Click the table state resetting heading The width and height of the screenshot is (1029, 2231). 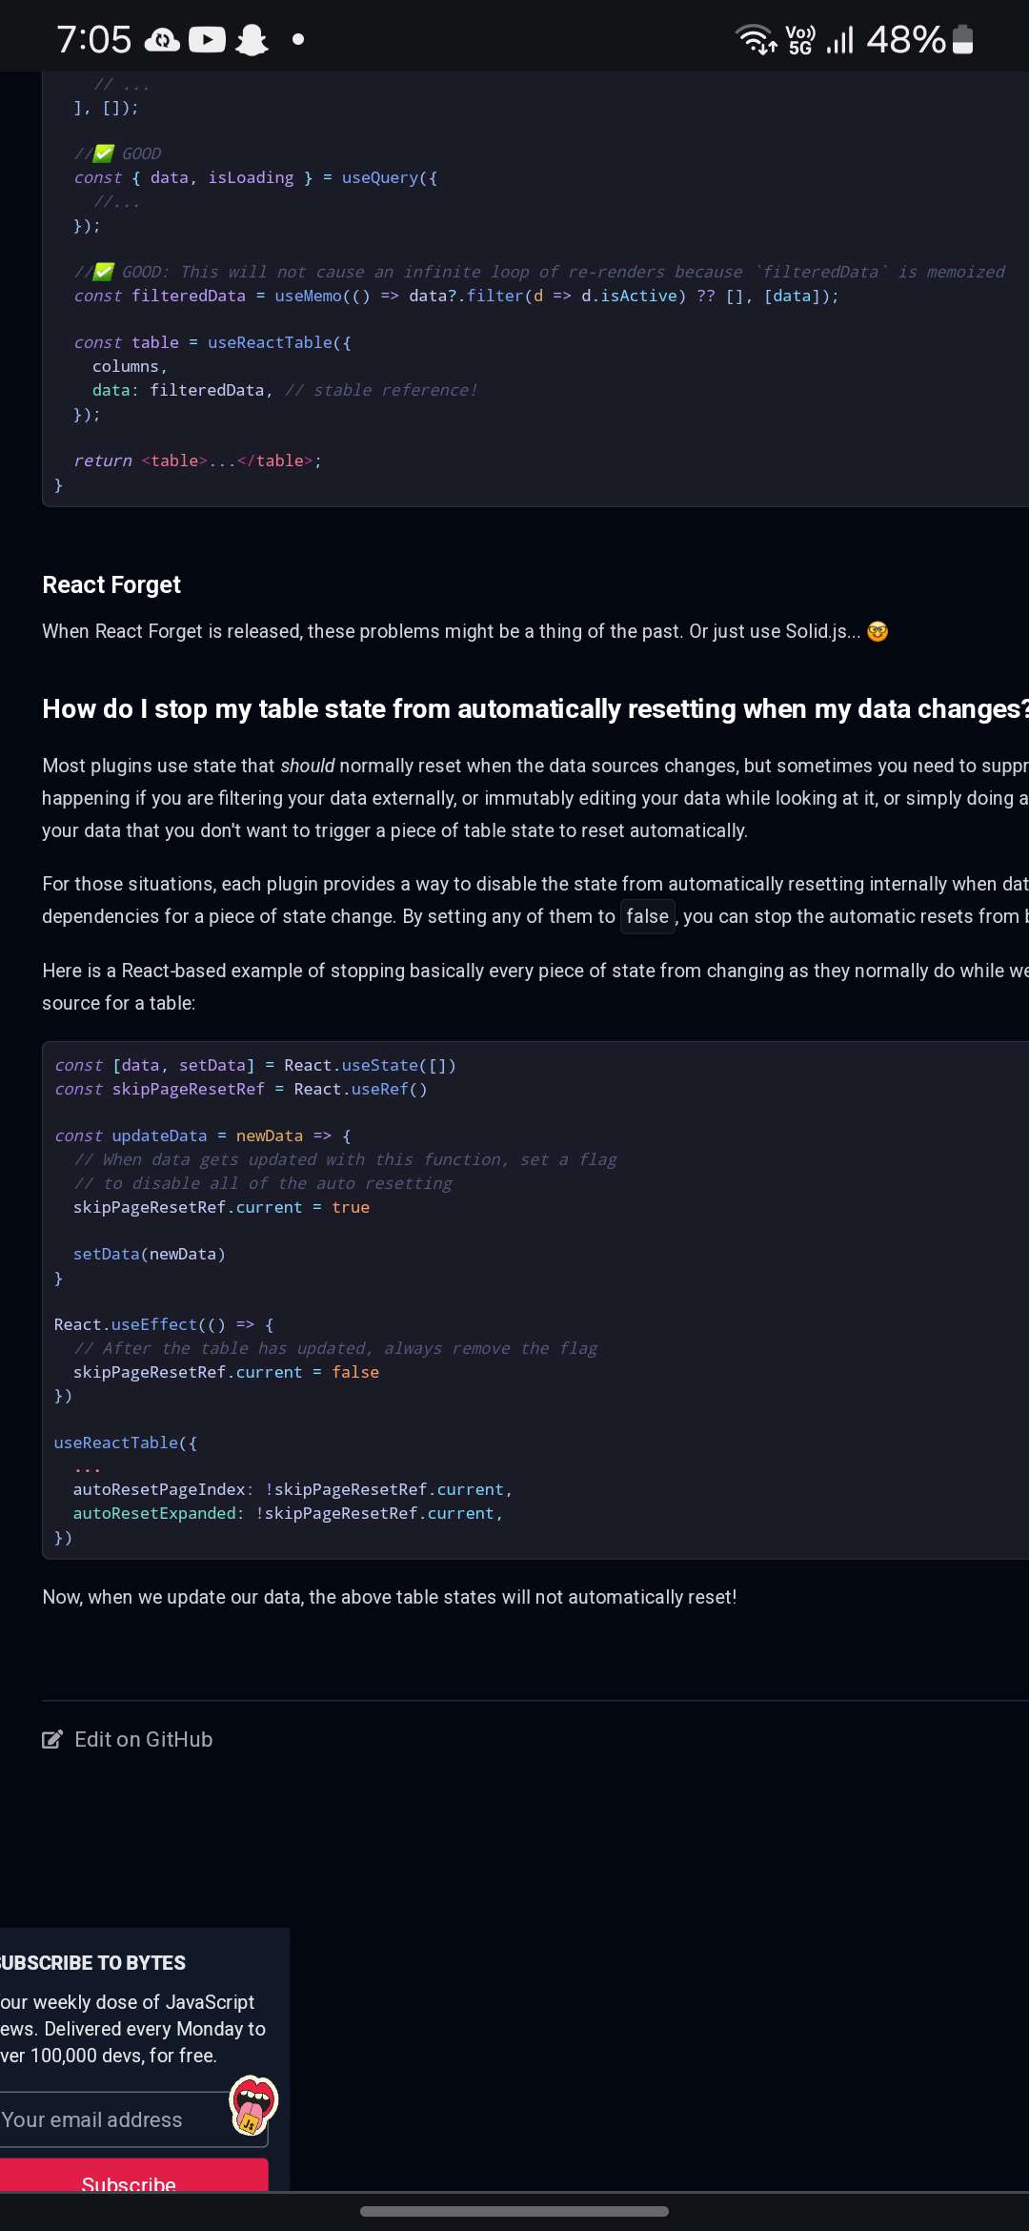pyautogui.click(x=535, y=709)
